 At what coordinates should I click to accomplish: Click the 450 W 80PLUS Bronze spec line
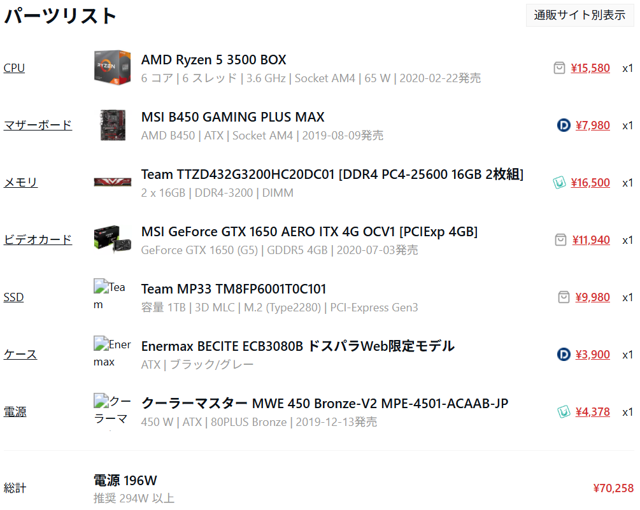259,422
